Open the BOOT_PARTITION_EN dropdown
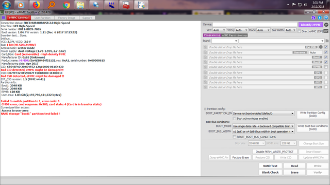Screen dimensions: 330x185 (x=263, y=113)
